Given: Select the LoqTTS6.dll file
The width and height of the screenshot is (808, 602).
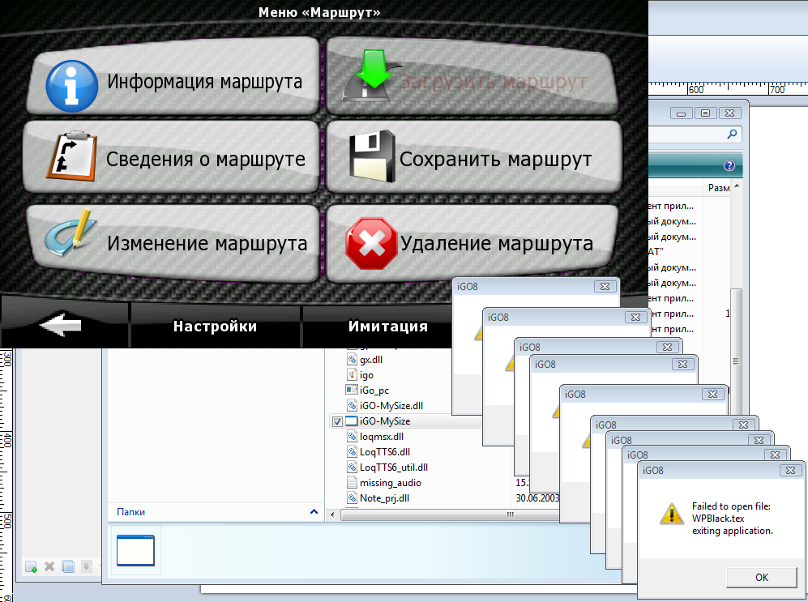Looking at the screenshot, I should click(384, 452).
